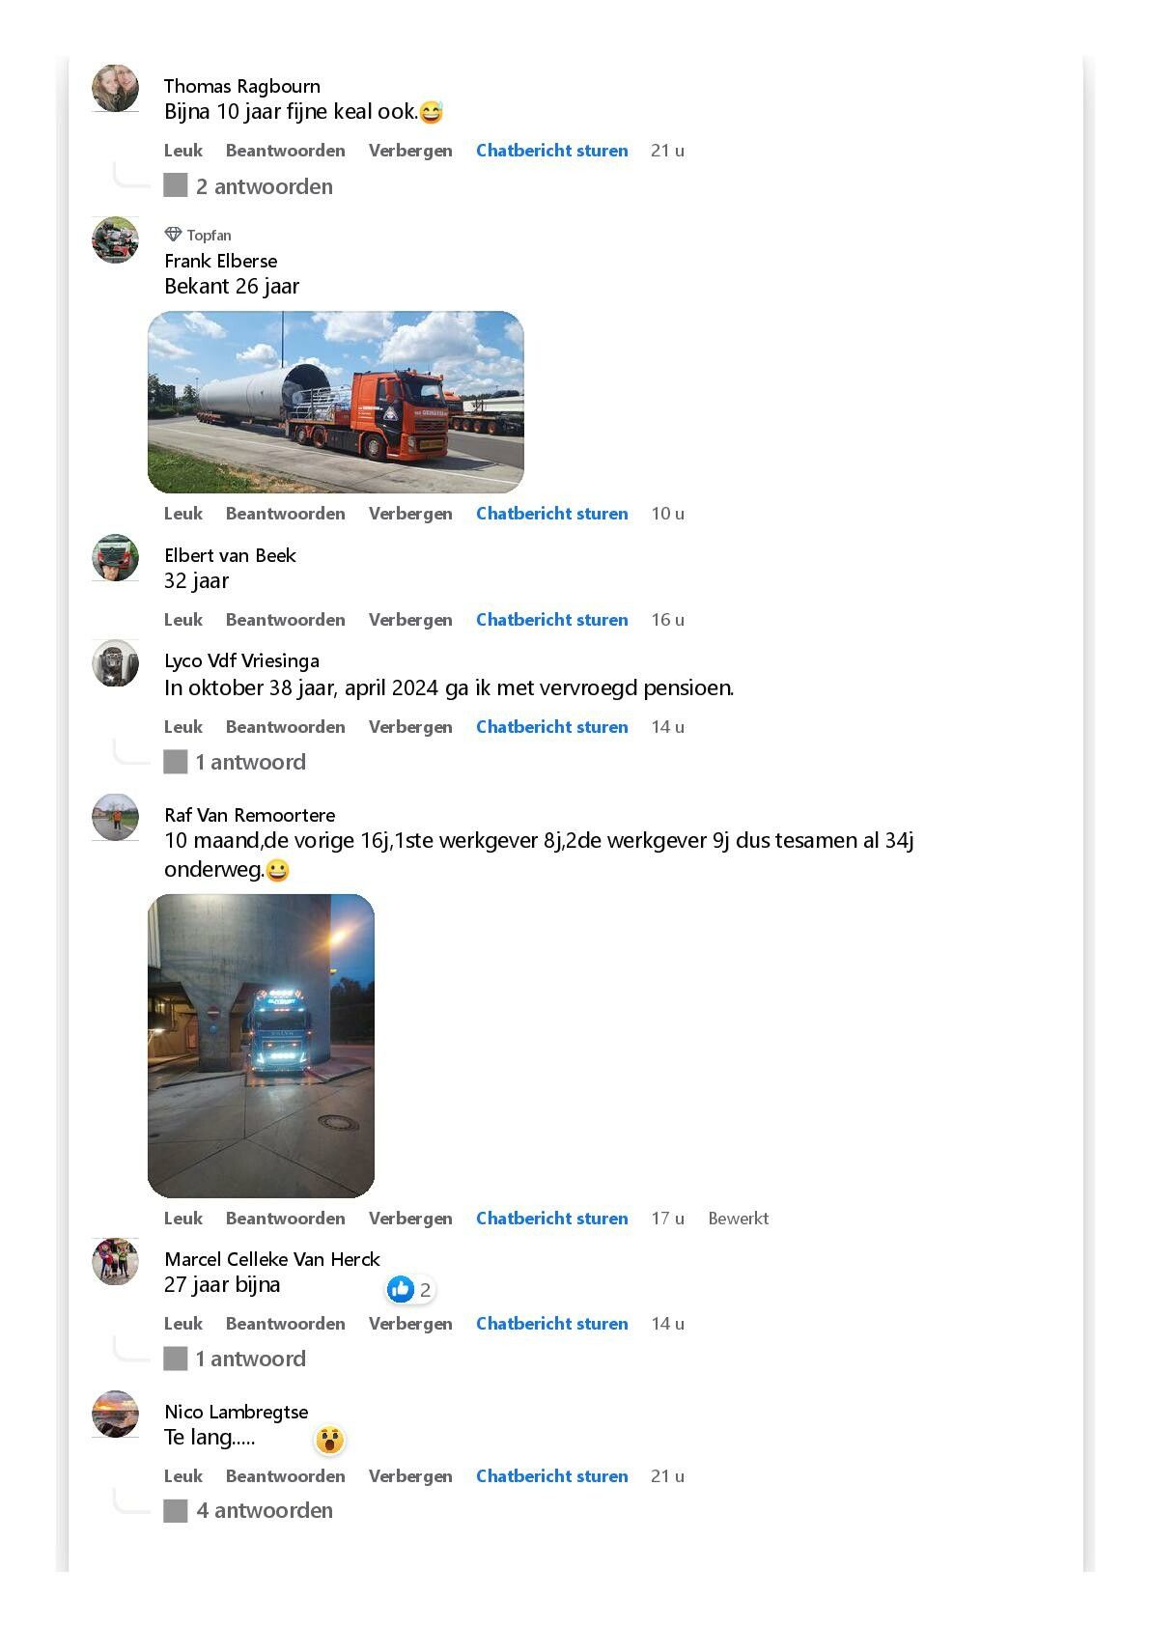Viewport: 1149px width, 1626px height.
Task: Expand 1 antwoord under Lyco Vdf Vriesinga
Action: pyautogui.click(x=235, y=762)
